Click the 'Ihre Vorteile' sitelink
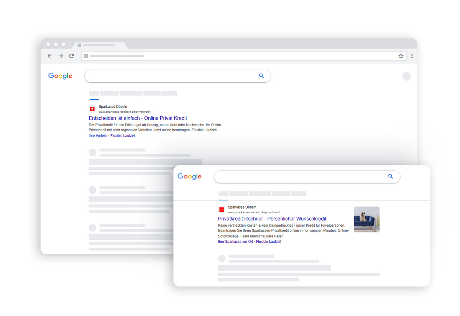The image size is (460, 316). [98, 136]
